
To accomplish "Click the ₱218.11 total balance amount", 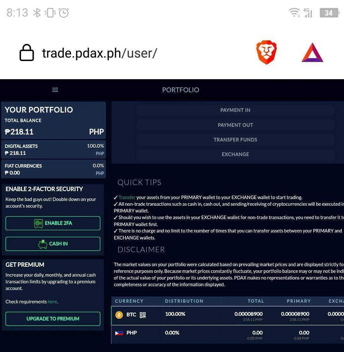I will click(19, 132).
